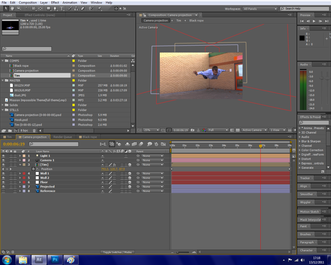The width and height of the screenshot is (331, 265).
Task: Open the Workspace All Panels dropdown
Action: click(x=260, y=9)
